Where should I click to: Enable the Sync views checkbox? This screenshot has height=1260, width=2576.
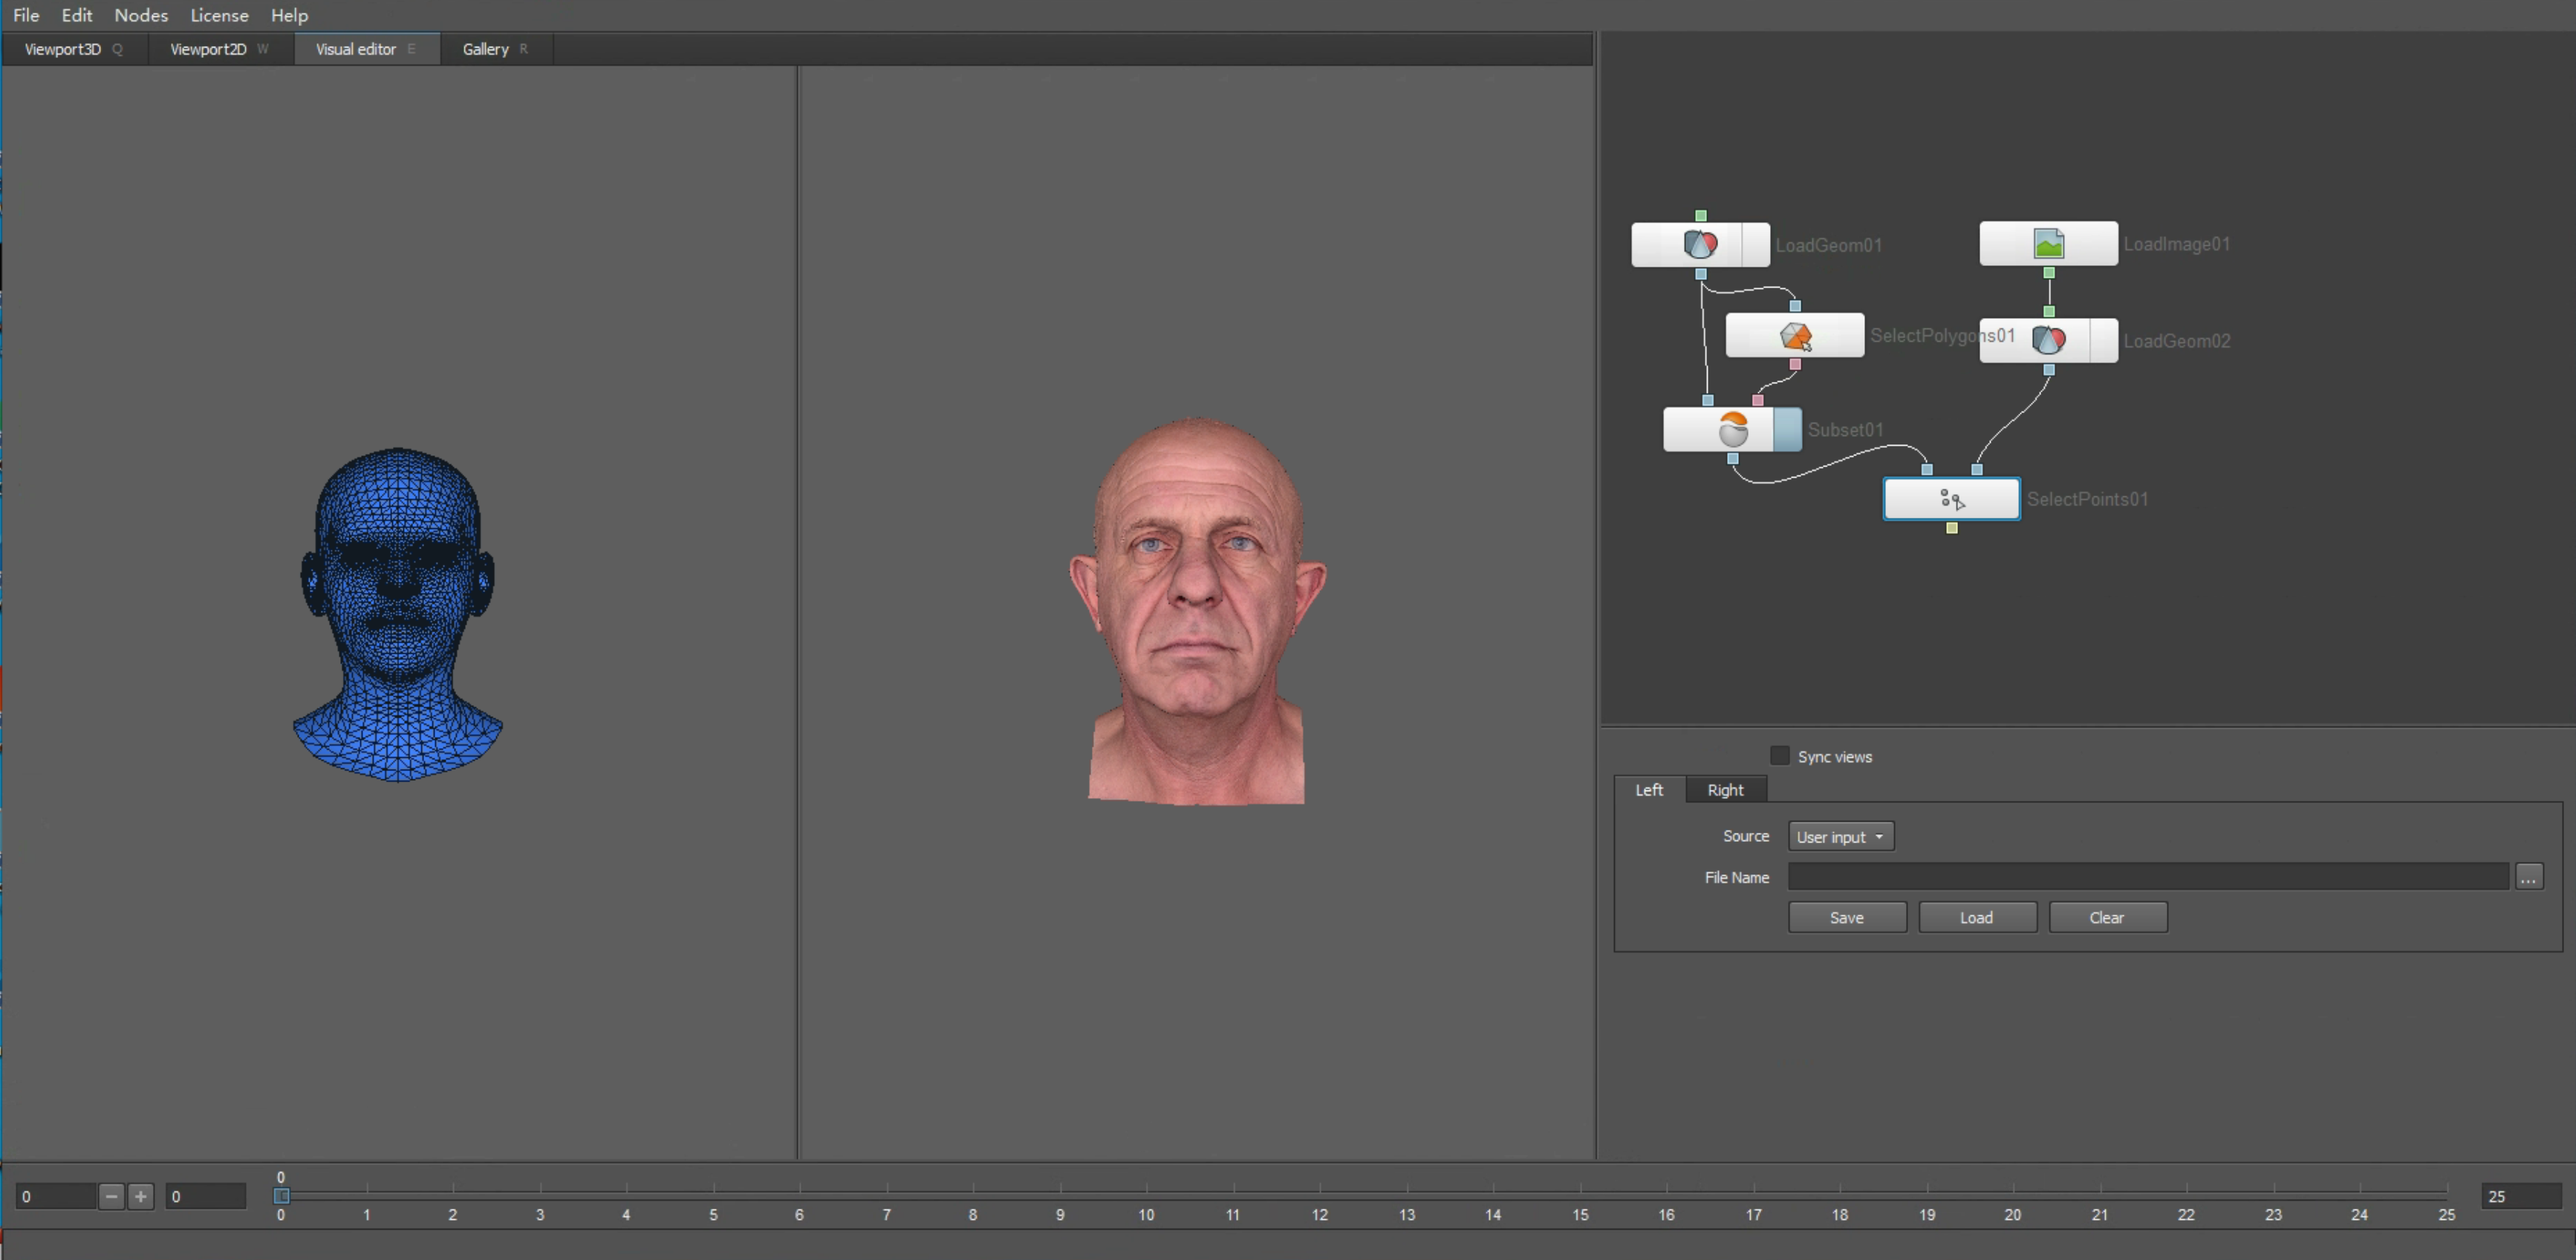coord(1779,756)
